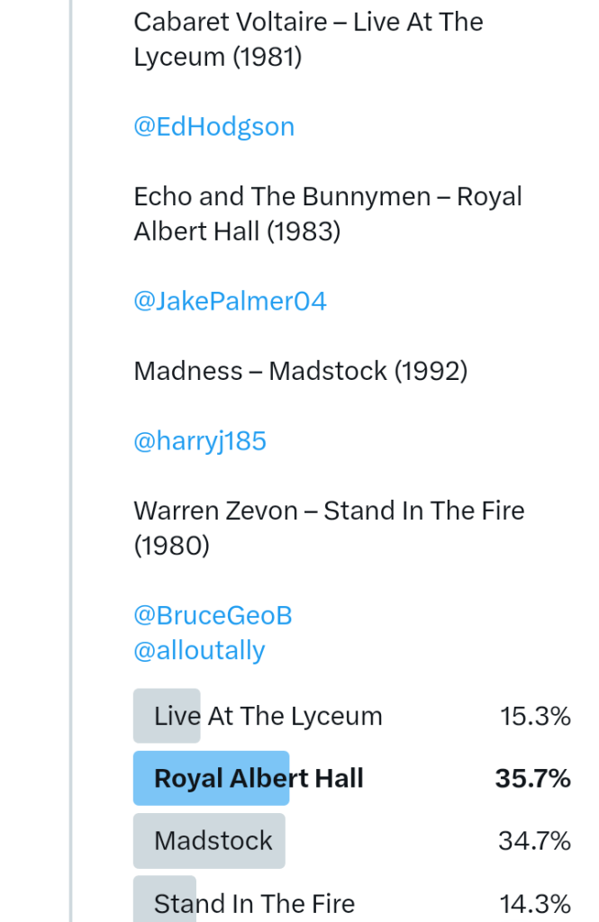Visit the @harryj185 mention link

(x=200, y=441)
